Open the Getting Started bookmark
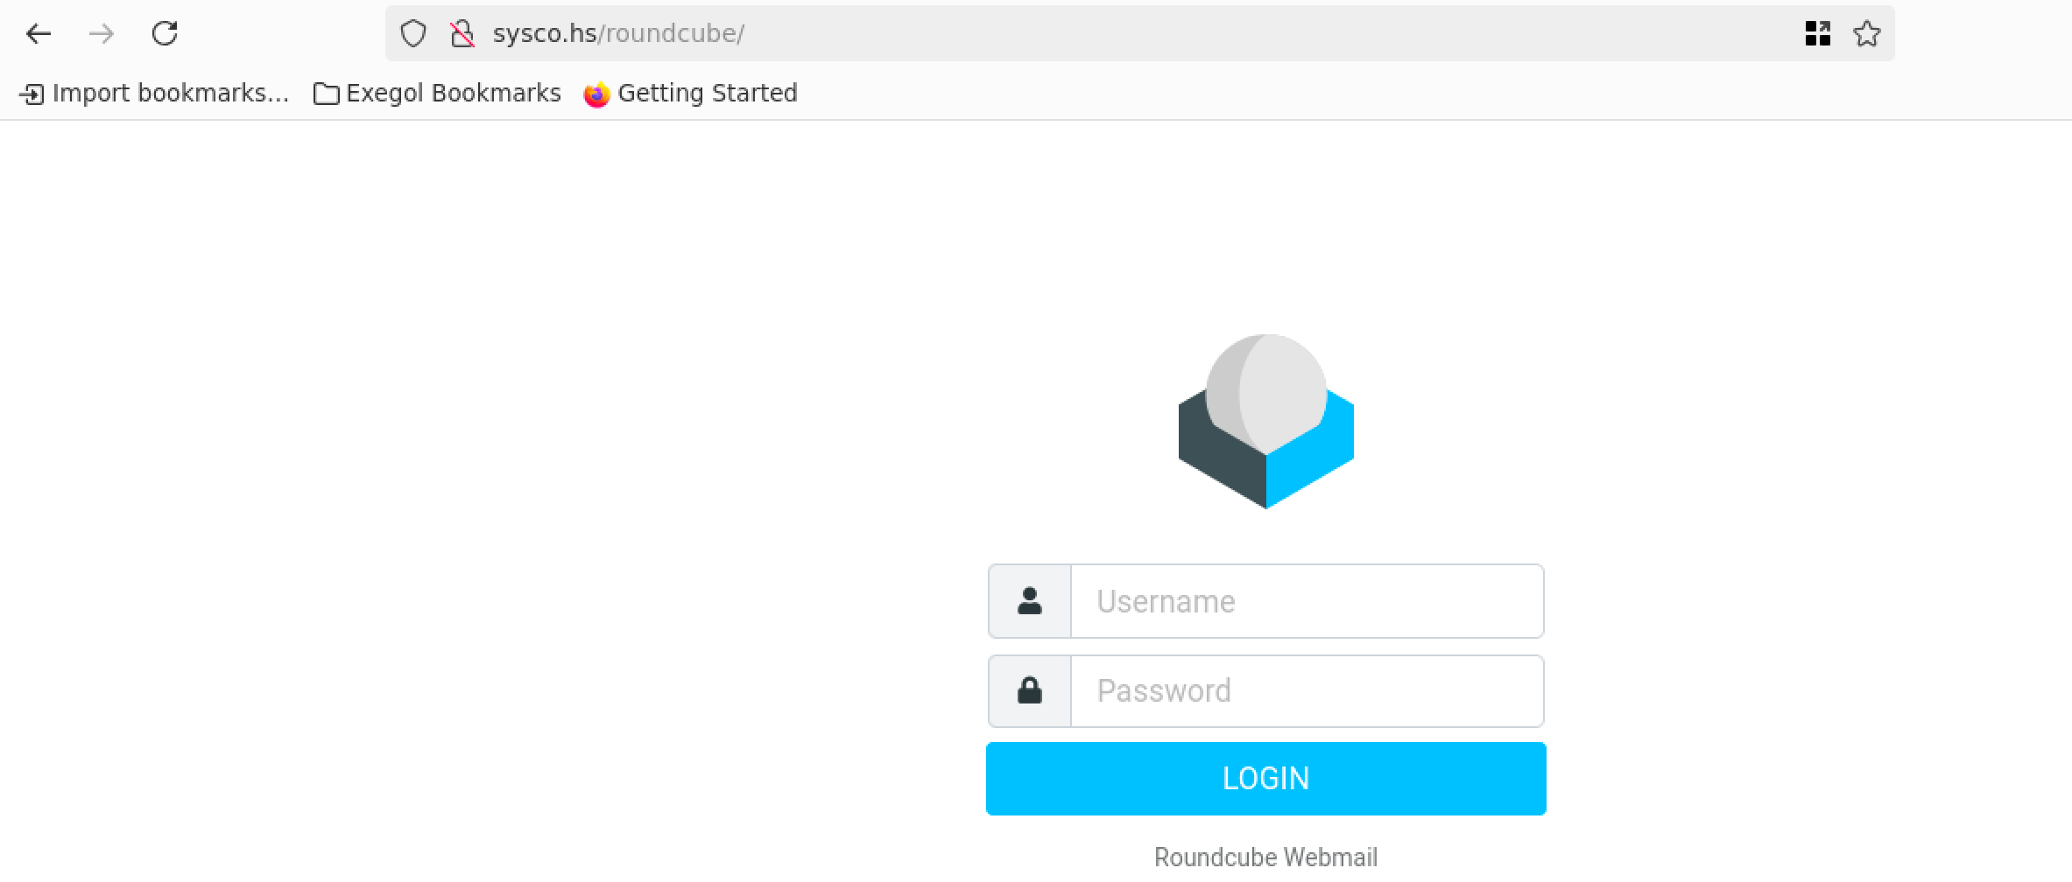Image resolution: width=2072 pixels, height=882 pixels. 707,94
